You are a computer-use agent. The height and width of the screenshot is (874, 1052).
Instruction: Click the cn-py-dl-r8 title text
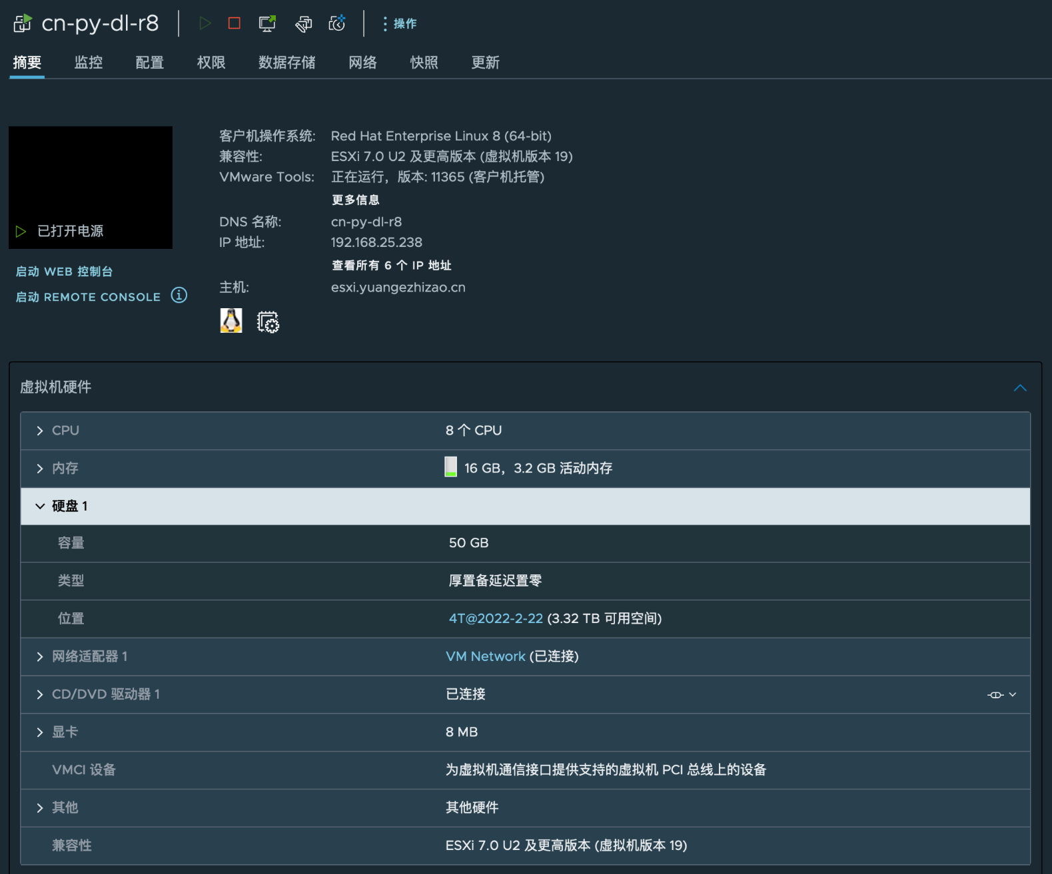100,23
